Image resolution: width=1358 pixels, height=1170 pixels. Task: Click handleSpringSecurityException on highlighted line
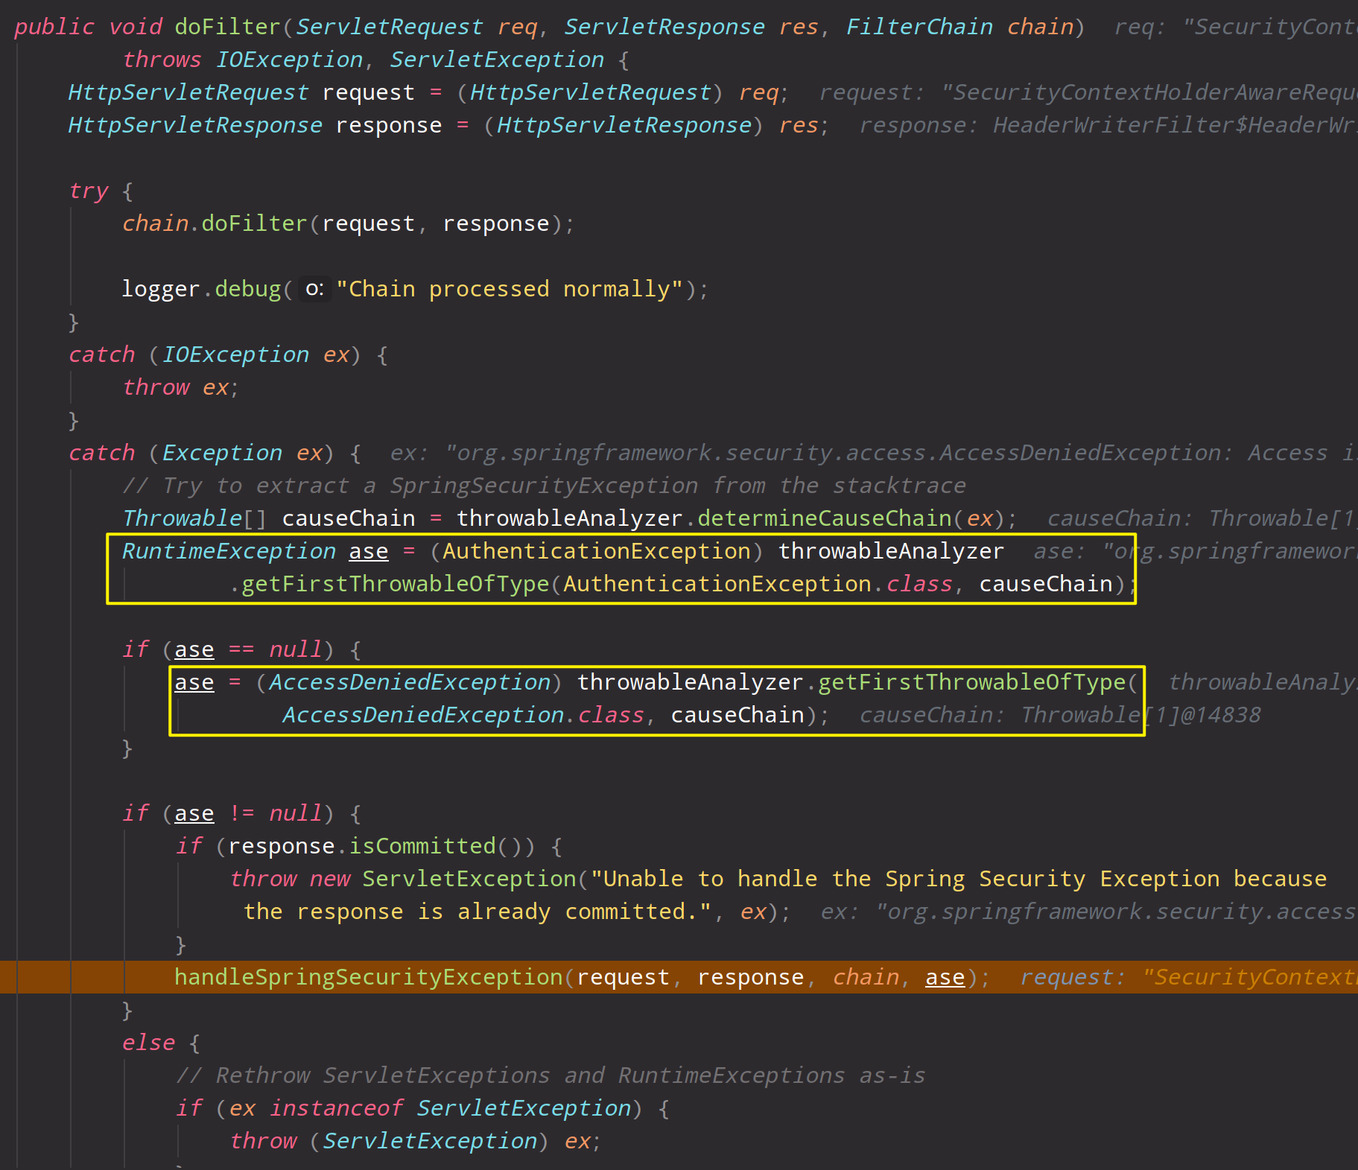(368, 977)
